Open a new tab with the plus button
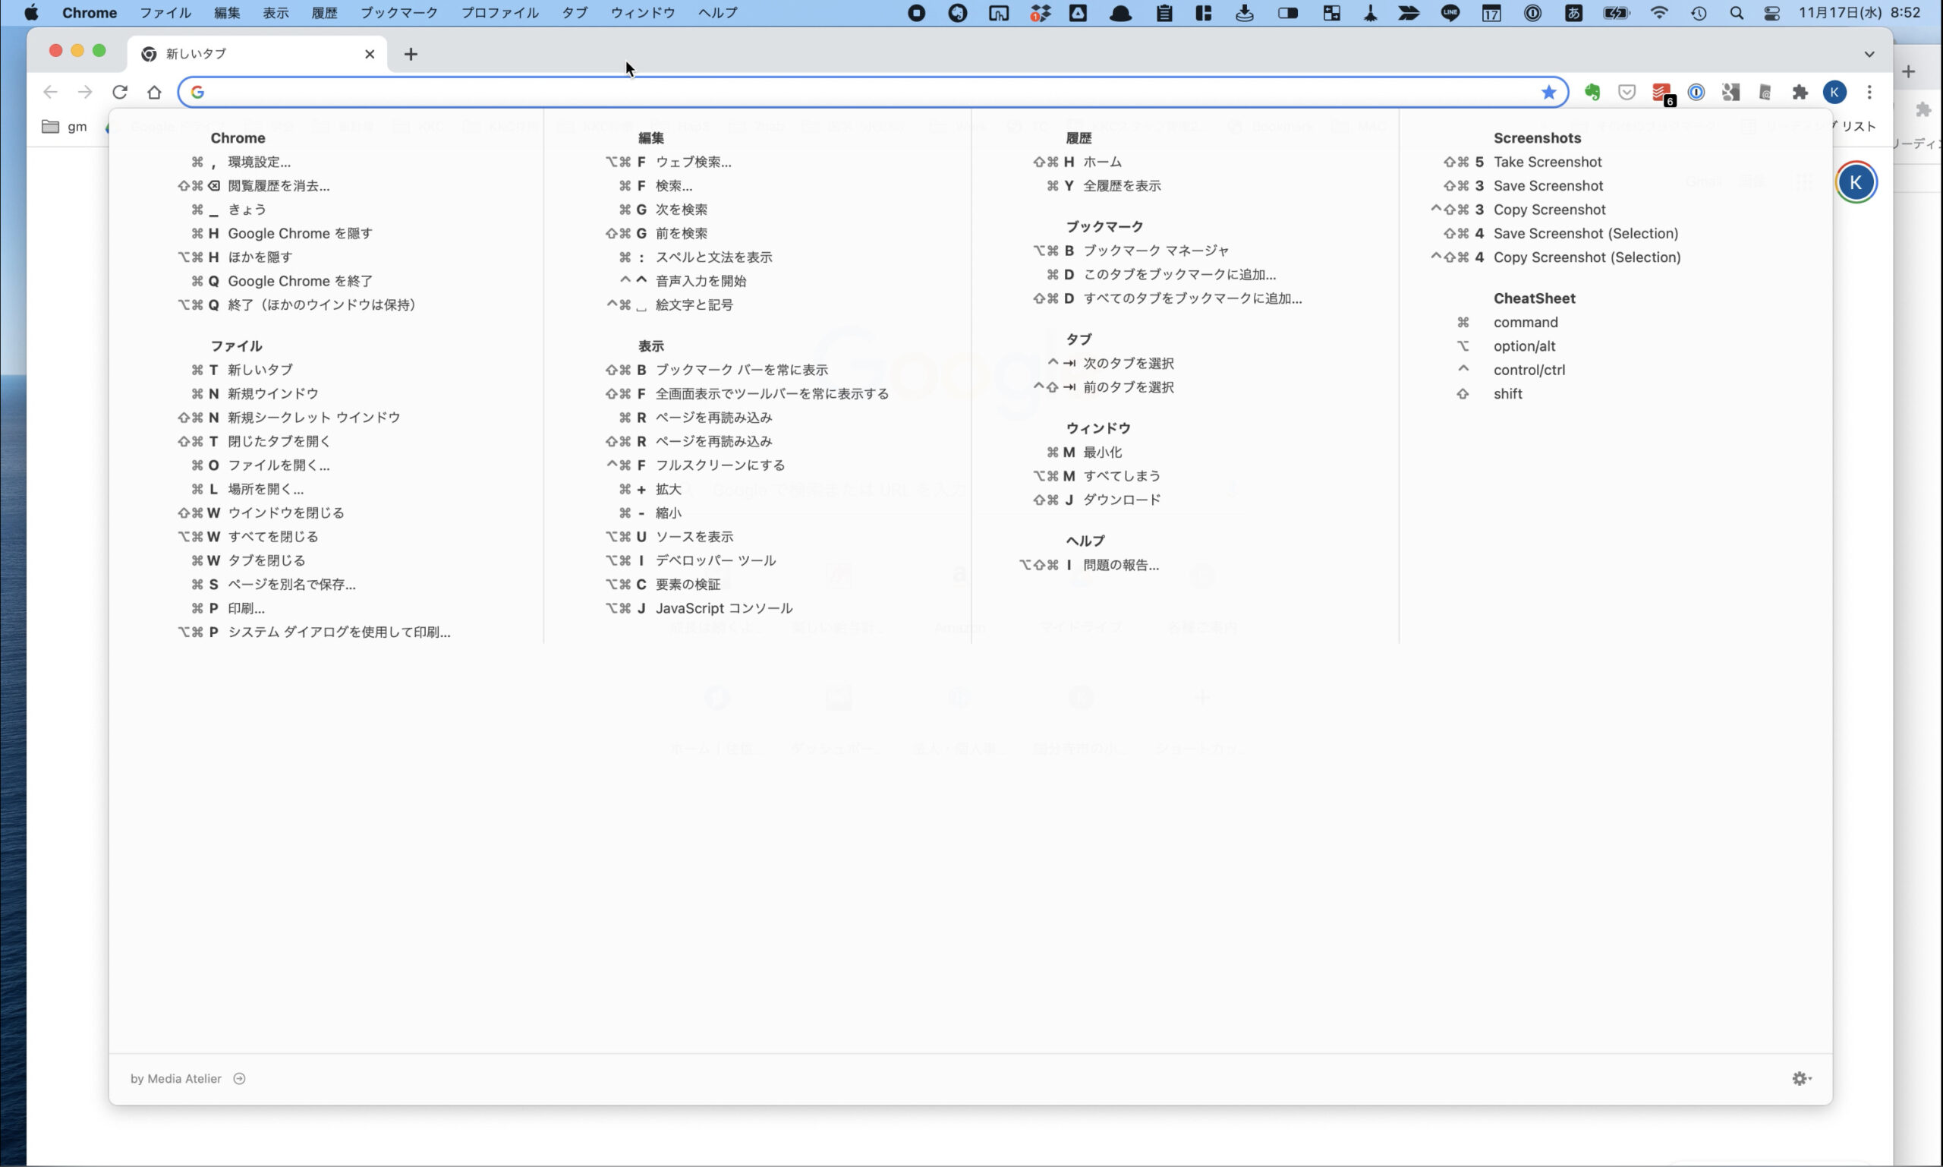1943x1167 pixels. tap(411, 53)
